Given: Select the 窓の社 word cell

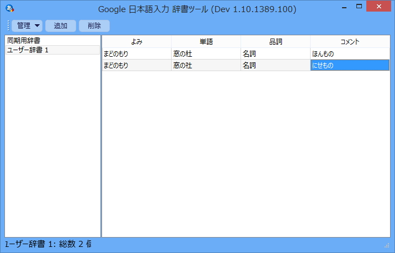Looking at the screenshot, I should click(x=206, y=65).
